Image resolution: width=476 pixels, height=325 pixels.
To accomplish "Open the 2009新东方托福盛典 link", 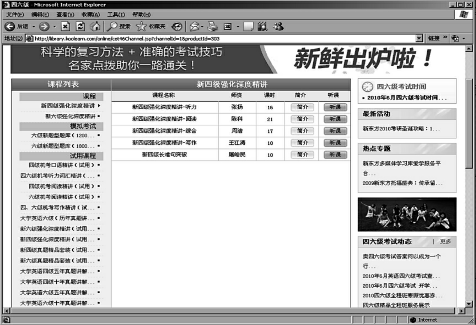I will [x=402, y=183].
